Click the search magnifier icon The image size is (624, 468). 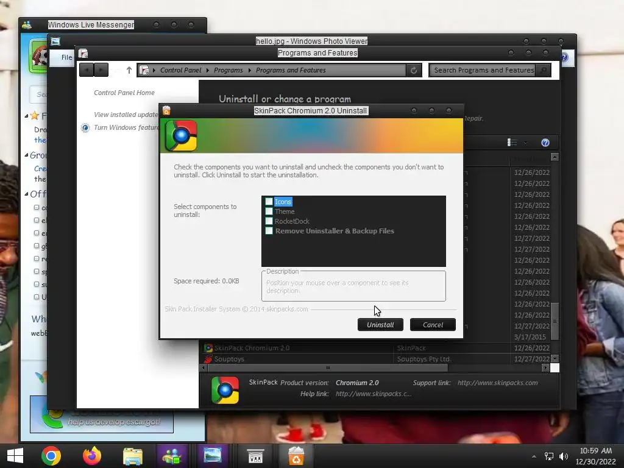(x=543, y=71)
